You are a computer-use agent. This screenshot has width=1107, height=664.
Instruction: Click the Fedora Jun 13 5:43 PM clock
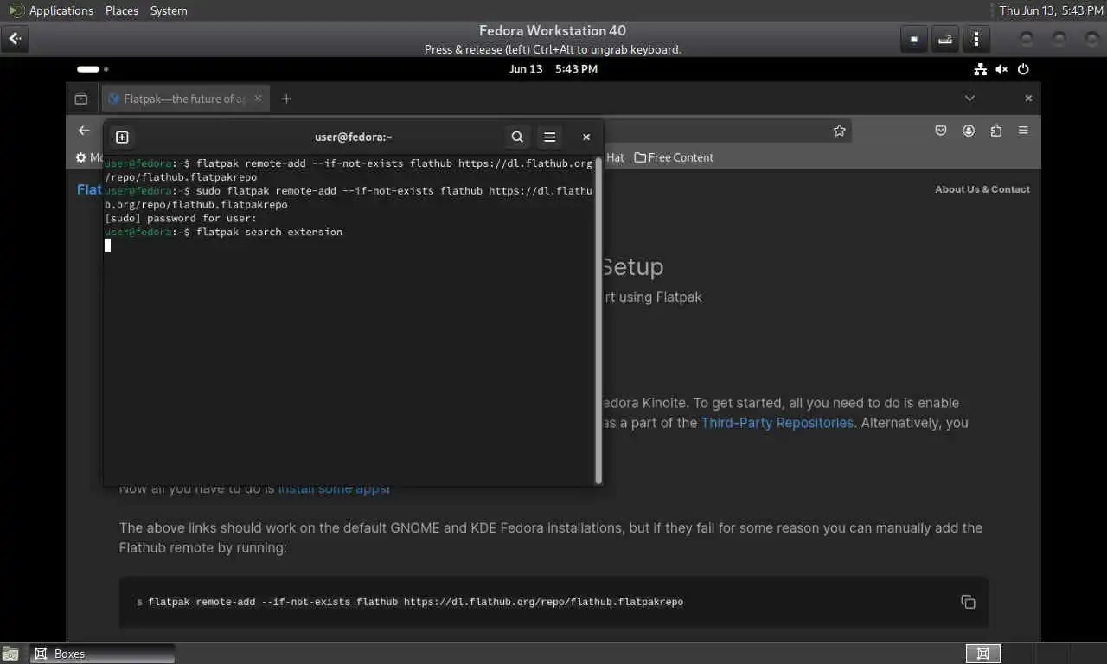553,69
